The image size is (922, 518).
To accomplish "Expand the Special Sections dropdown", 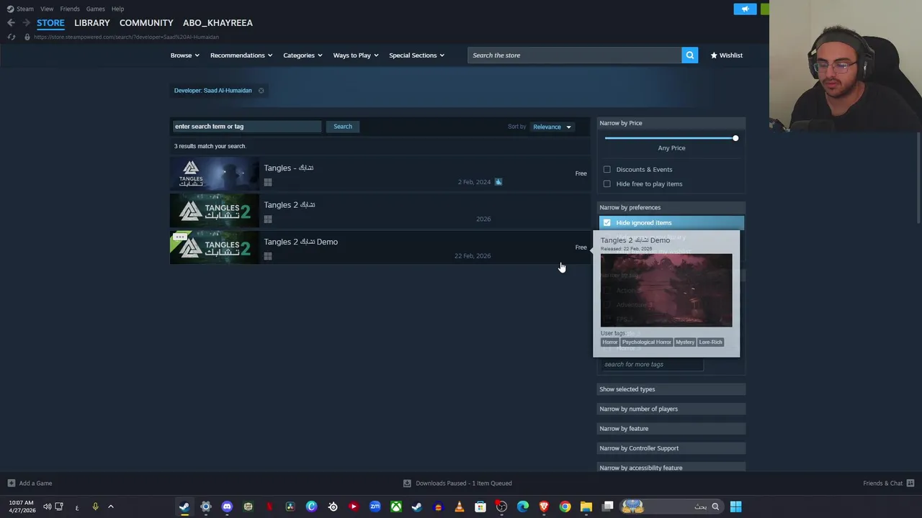I will [x=416, y=55].
